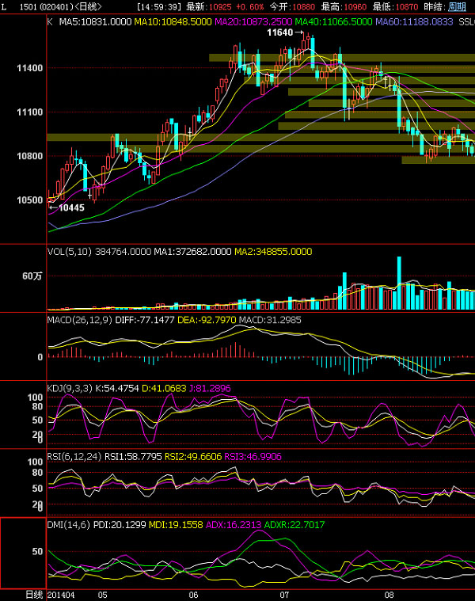Click the DIFF:-77.1477 value
The height and width of the screenshot is (601, 475).
coord(145,320)
